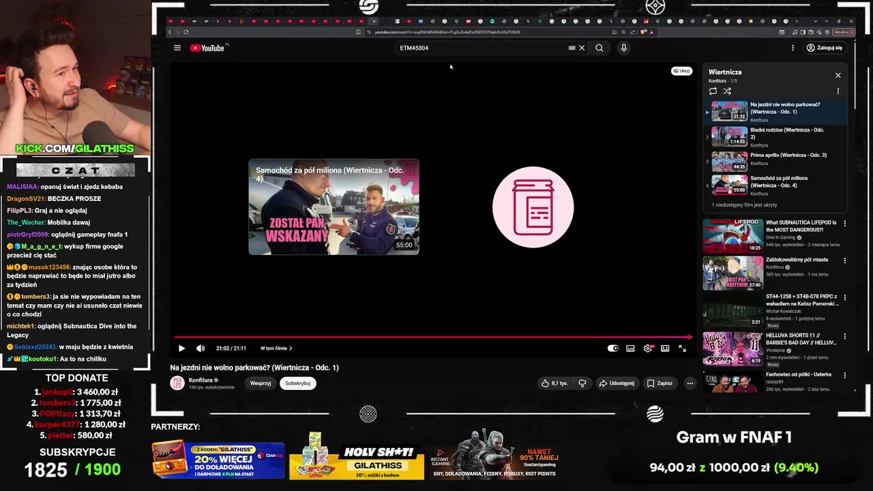Clear the ETM45304 search query
Screen dimensions: 873x491
[582, 48]
